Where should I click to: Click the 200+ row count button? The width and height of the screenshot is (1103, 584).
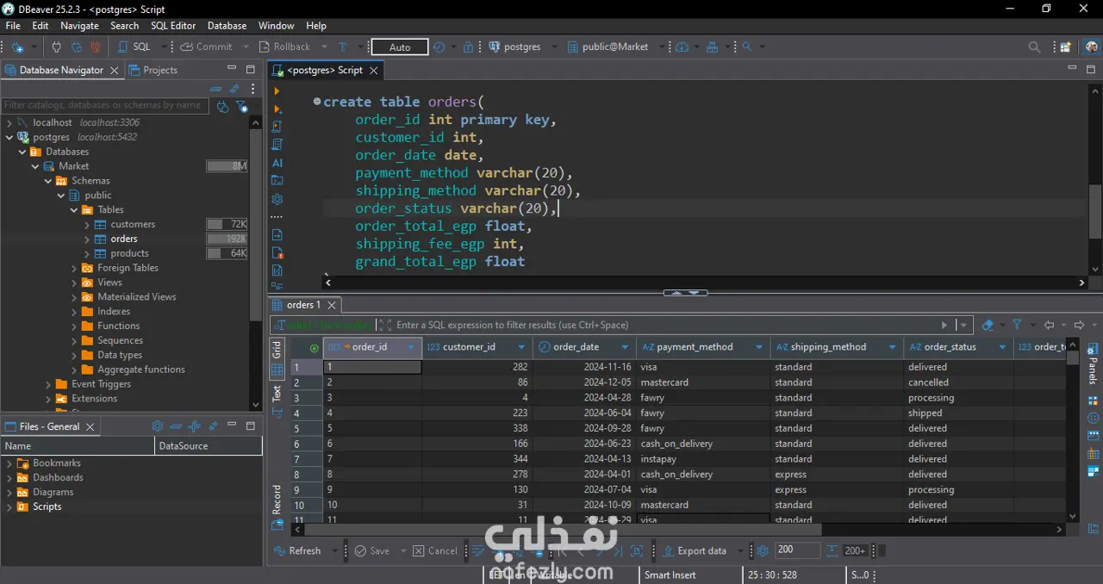click(854, 551)
